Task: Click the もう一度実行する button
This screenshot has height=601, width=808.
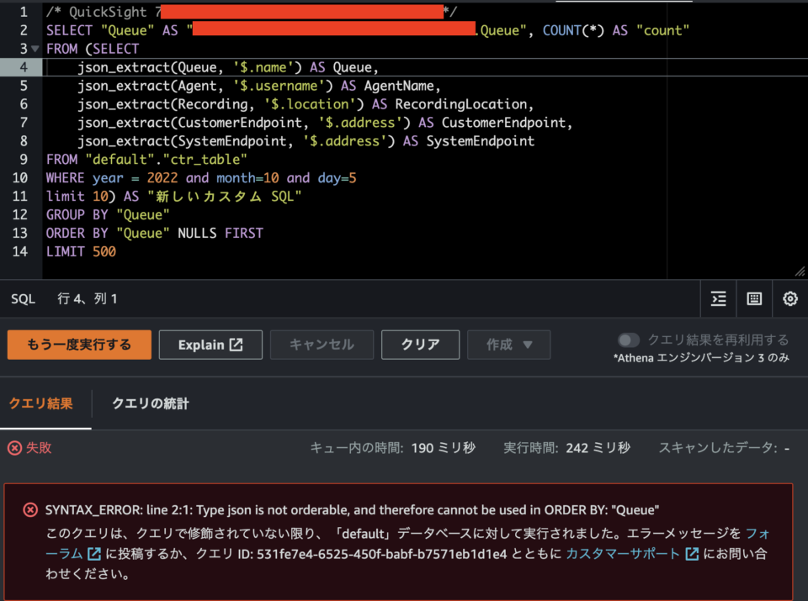Action: (78, 344)
